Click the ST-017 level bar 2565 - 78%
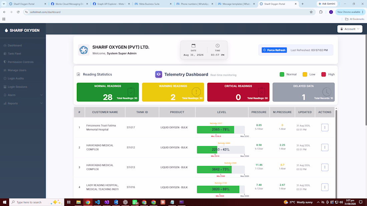This screenshot has width=367, height=206. [x=221, y=130]
